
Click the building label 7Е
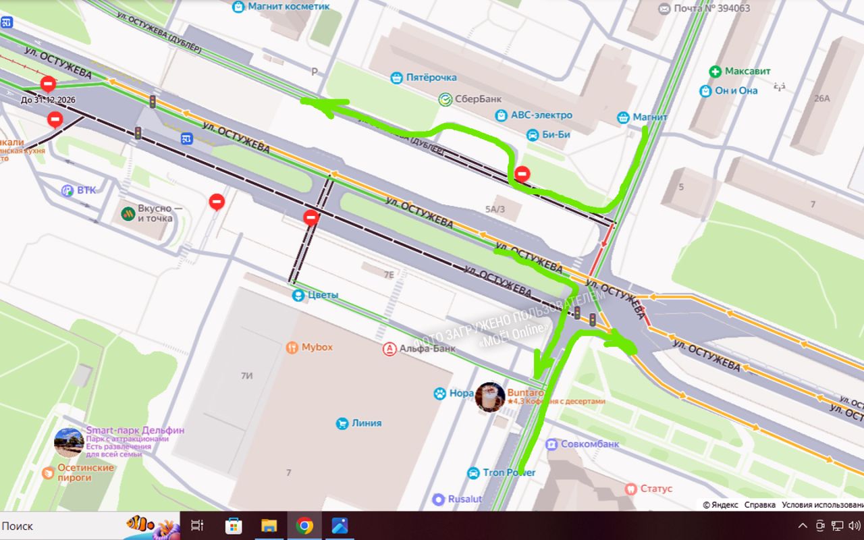(389, 275)
